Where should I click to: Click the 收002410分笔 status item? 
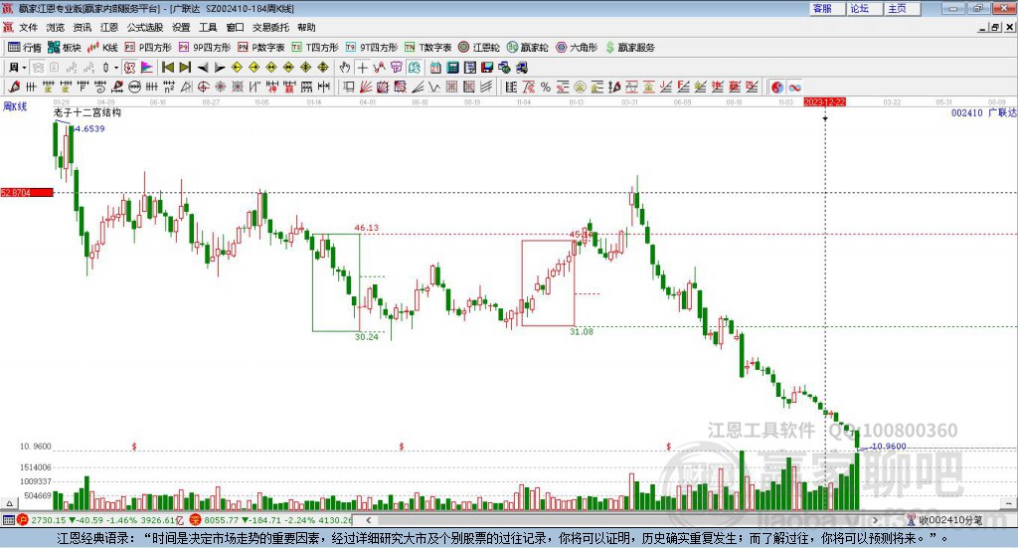point(945,520)
